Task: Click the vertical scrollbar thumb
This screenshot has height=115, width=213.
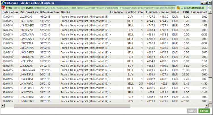Action: pyautogui.click(x=210, y=46)
